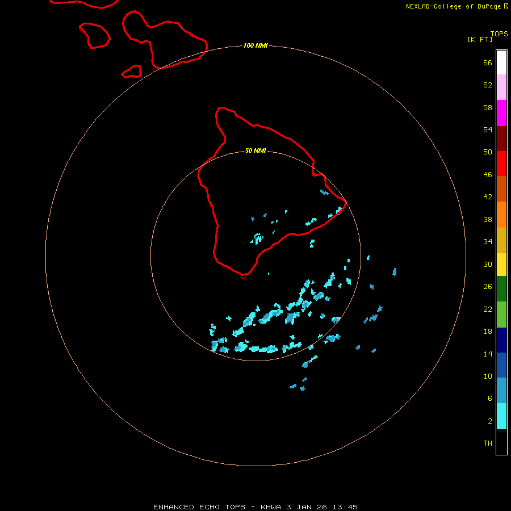Click the yellow legend swatch
The image size is (511, 511).
coord(501,265)
